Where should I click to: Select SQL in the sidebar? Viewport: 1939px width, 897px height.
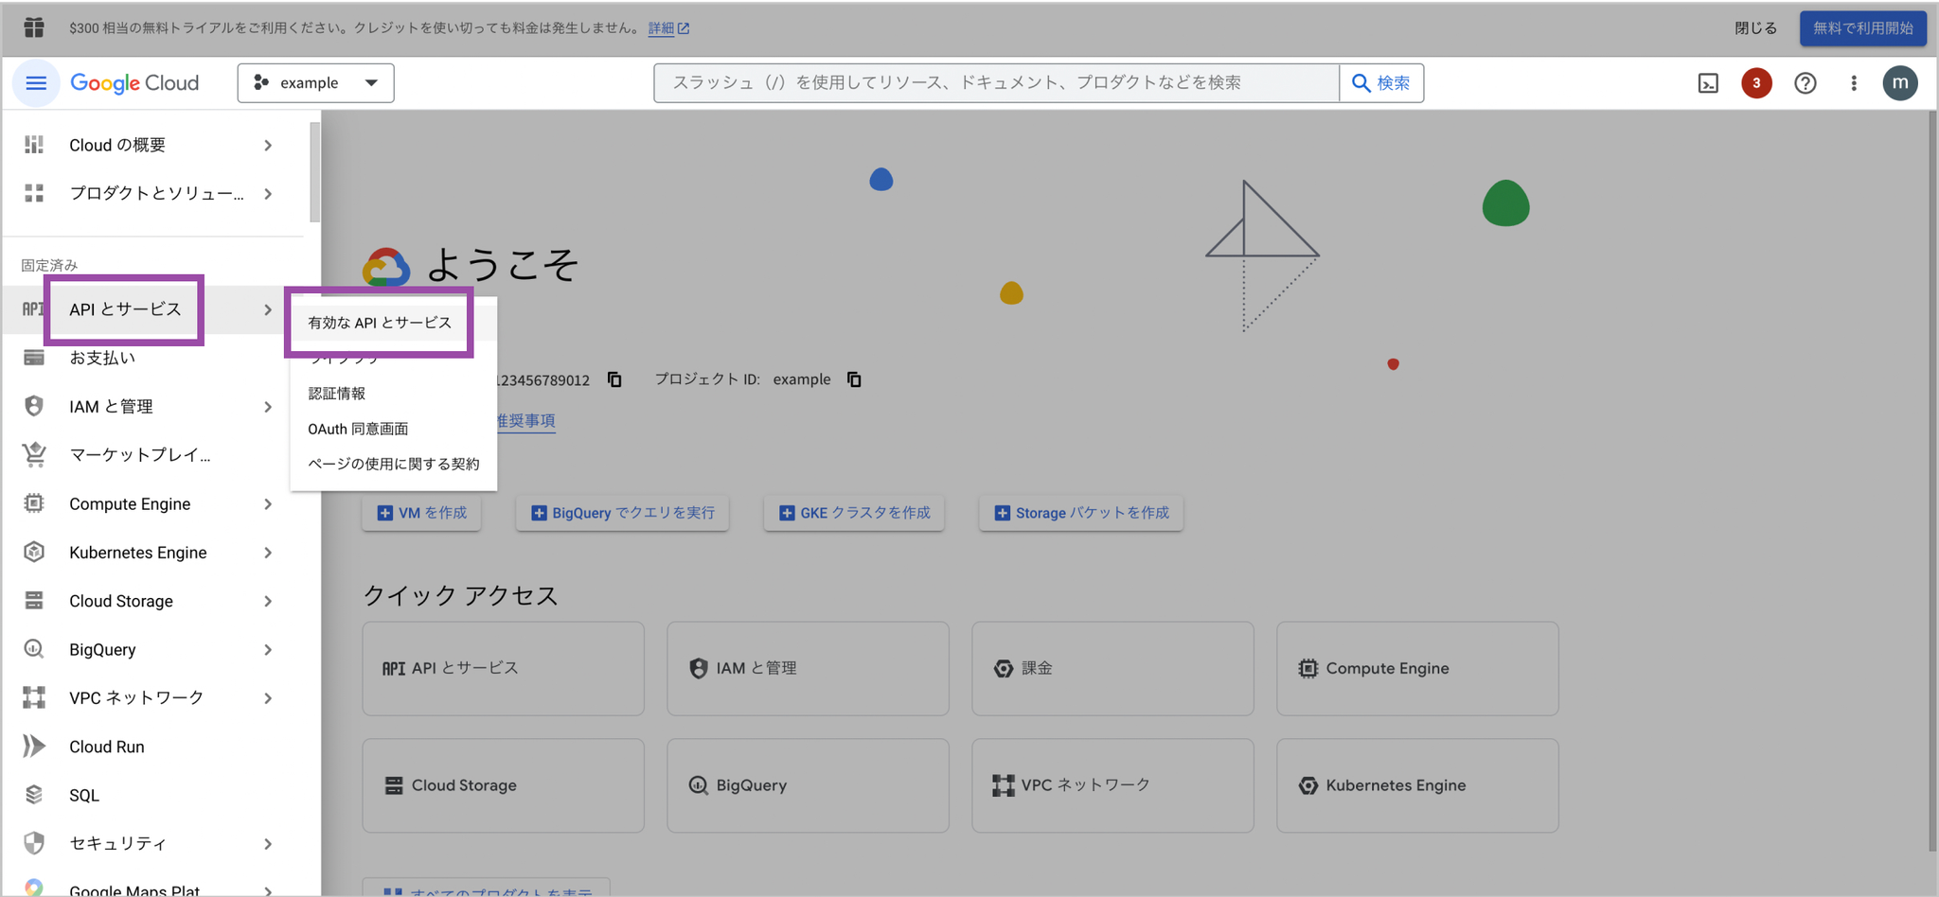click(x=84, y=795)
